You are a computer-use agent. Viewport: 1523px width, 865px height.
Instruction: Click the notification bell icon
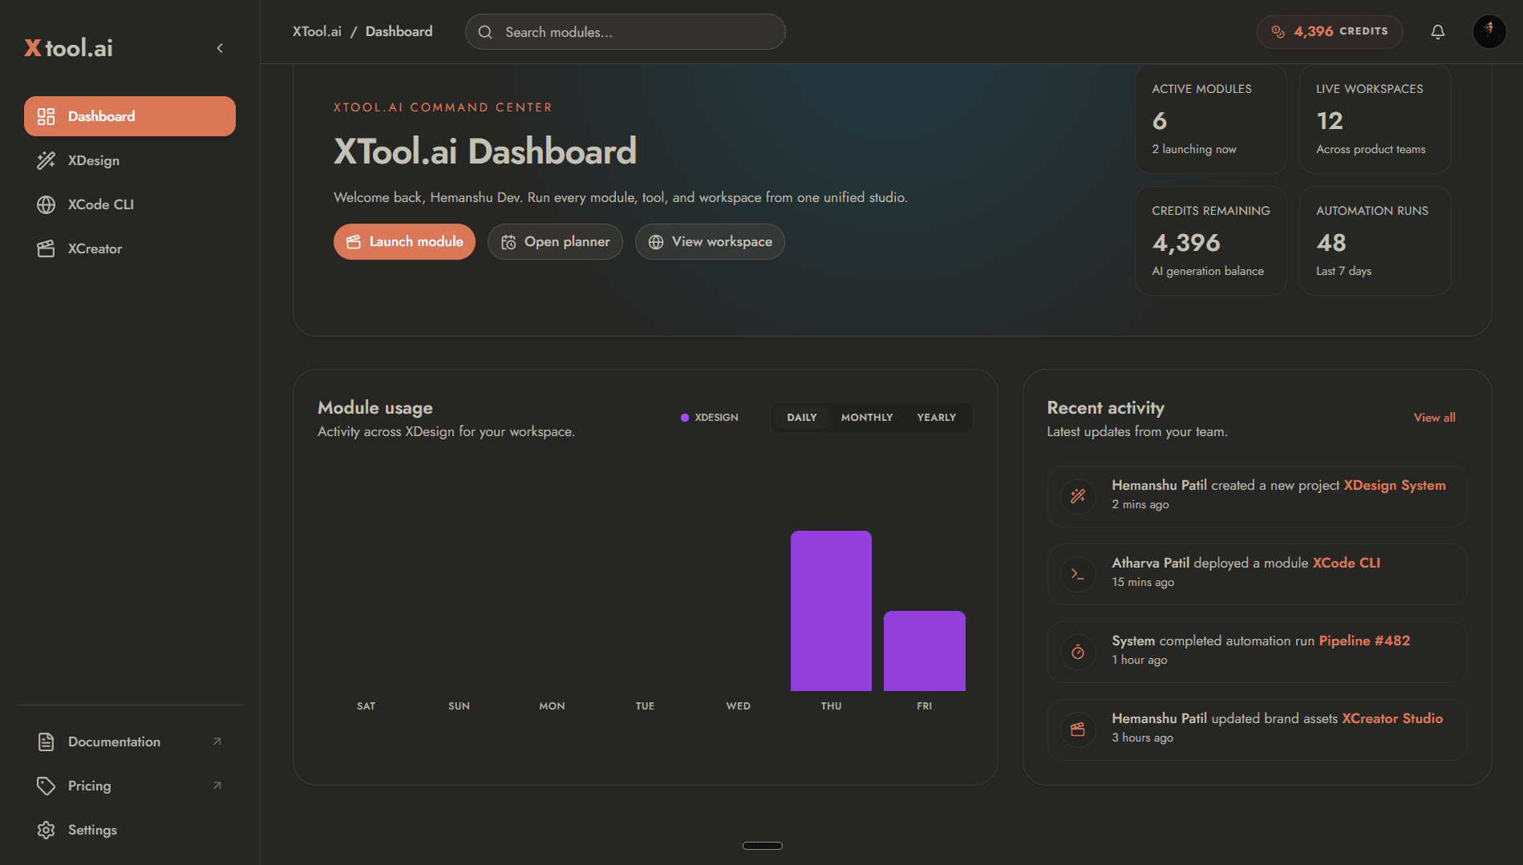1437,31
